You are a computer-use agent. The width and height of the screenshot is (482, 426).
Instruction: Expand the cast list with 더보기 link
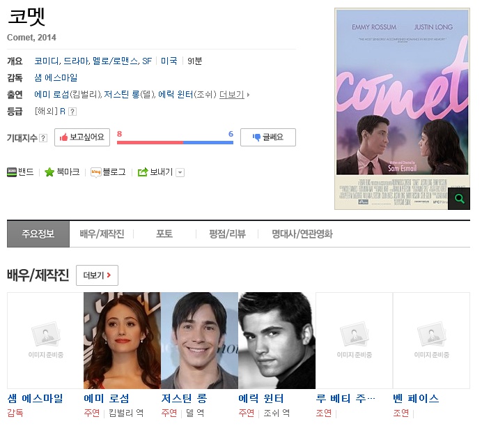232,95
